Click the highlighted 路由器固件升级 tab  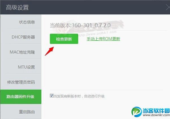[x=21, y=97]
